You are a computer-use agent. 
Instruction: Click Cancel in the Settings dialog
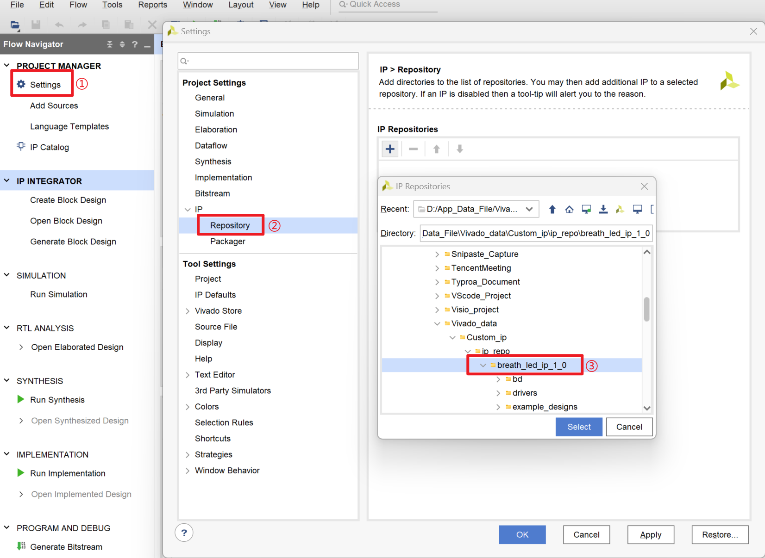coord(586,534)
